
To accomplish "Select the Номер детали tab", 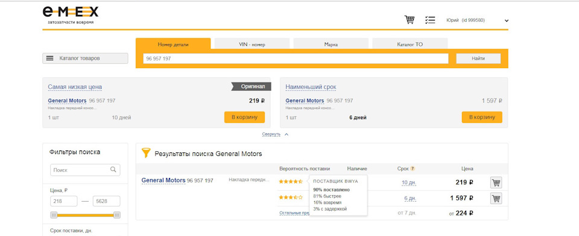I will 173,45.
